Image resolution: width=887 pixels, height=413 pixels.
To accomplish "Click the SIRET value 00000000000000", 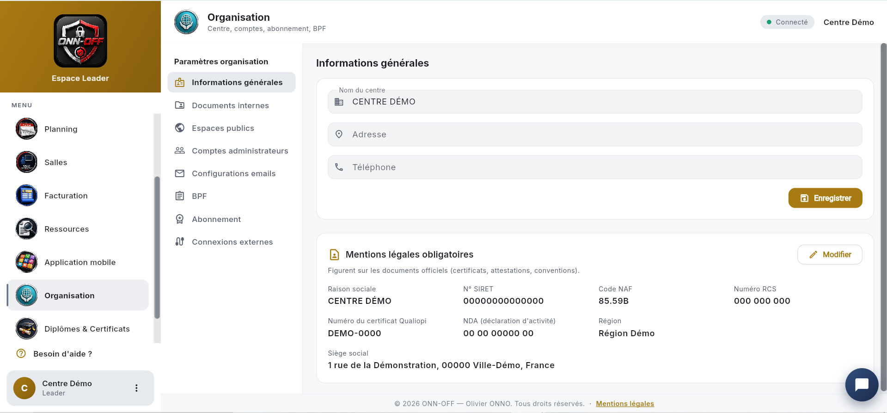I will tap(503, 301).
